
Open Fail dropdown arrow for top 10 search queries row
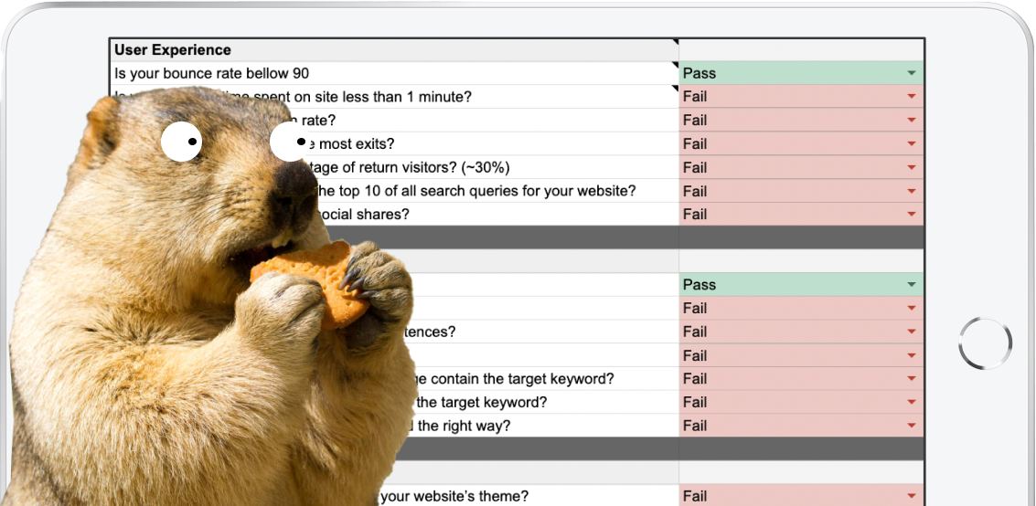tap(912, 191)
